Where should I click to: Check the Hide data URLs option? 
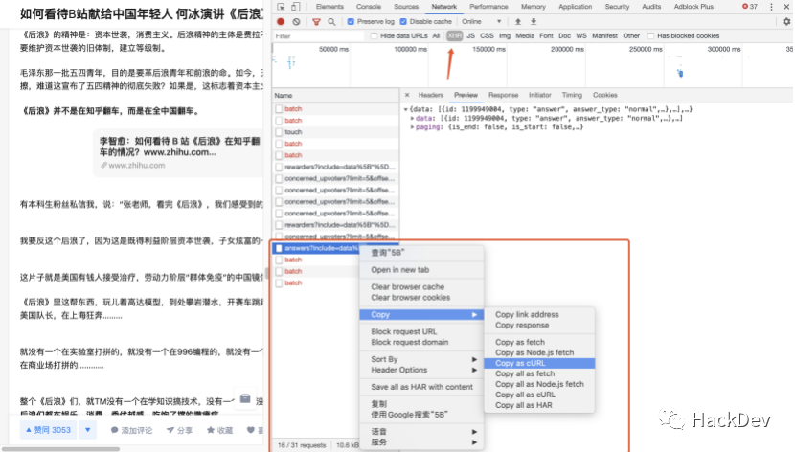click(x=375, y=36)
